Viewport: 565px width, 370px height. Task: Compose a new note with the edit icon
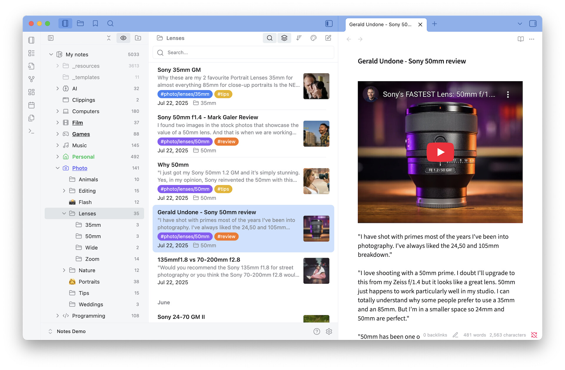click(x=328, y=38)
